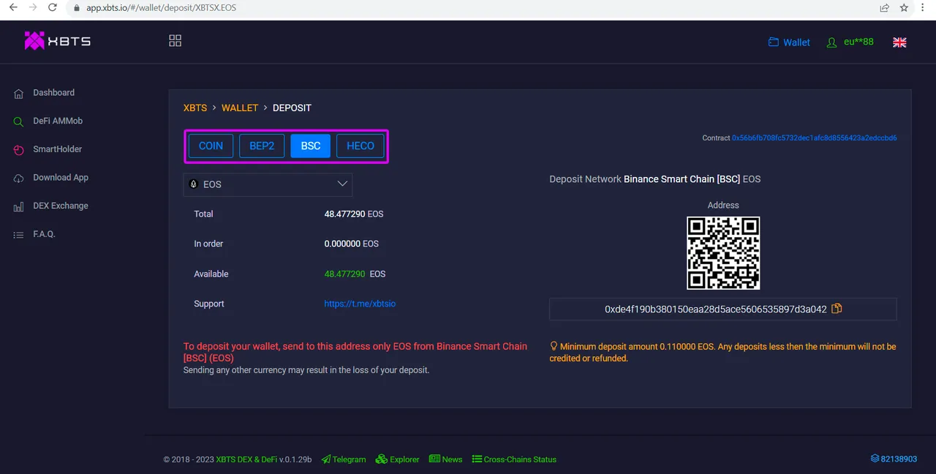Open SmartHolder in the sidebar
This screenshot has height=474, width=936.
57,149
